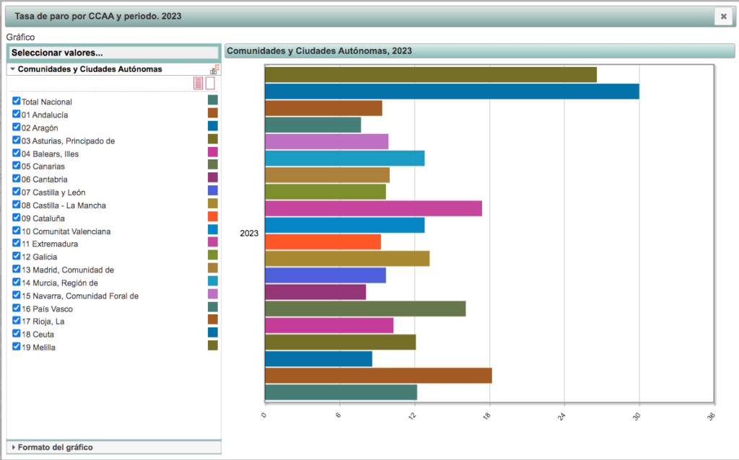The image size is (739, 460).
Task: Open the Seleccionar valores panel header
Action: [x=113, y=53]
